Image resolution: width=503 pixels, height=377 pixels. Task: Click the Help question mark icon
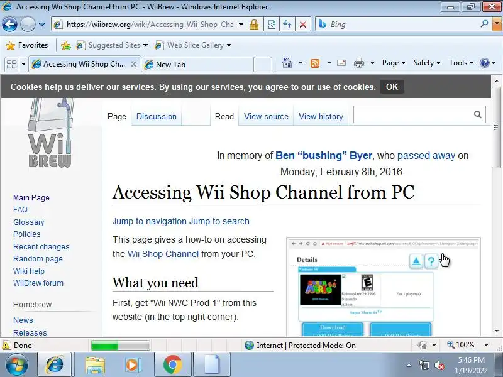484,63
